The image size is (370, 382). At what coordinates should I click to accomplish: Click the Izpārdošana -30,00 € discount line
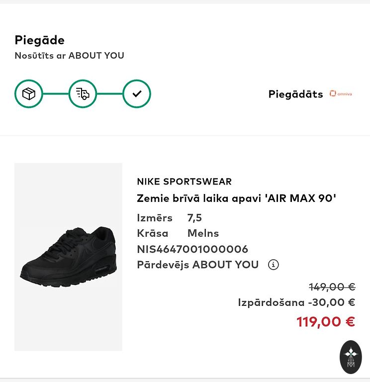coord(296,302)
